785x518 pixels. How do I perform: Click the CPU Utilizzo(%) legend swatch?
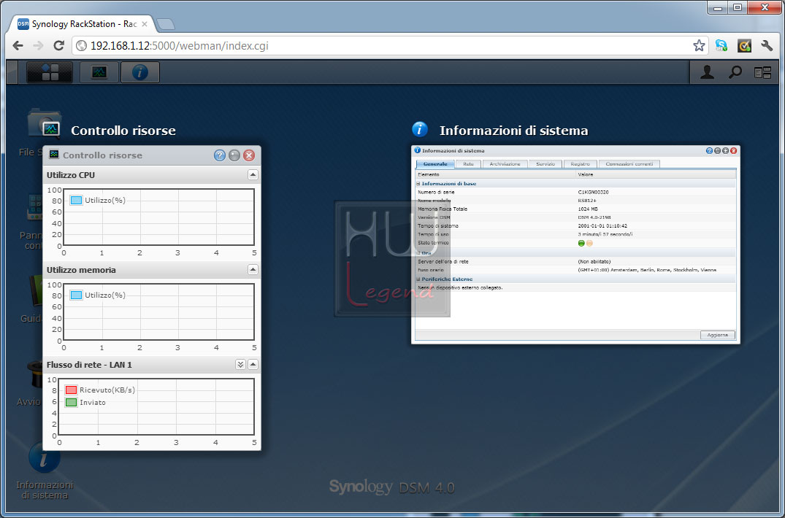76,201
